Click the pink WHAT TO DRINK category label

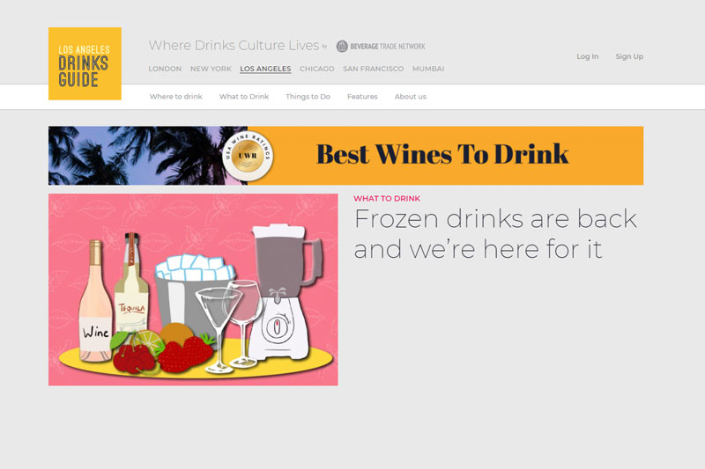[x=387, y=198]
